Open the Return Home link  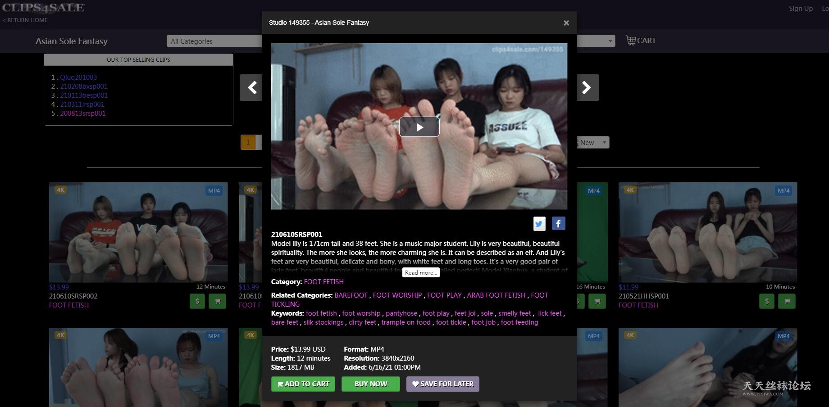(25, 20)
